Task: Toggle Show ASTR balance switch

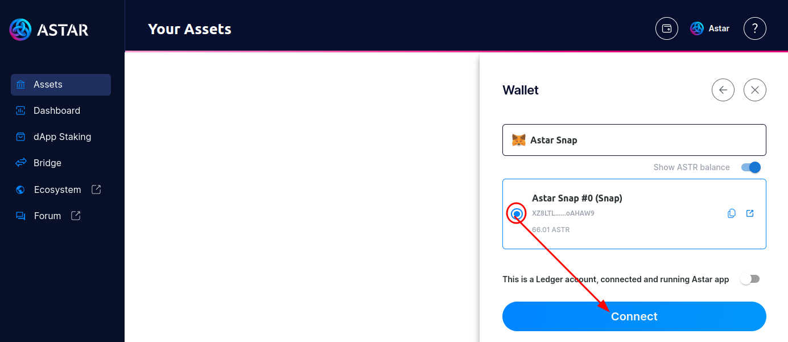Action: coord(751,167)
